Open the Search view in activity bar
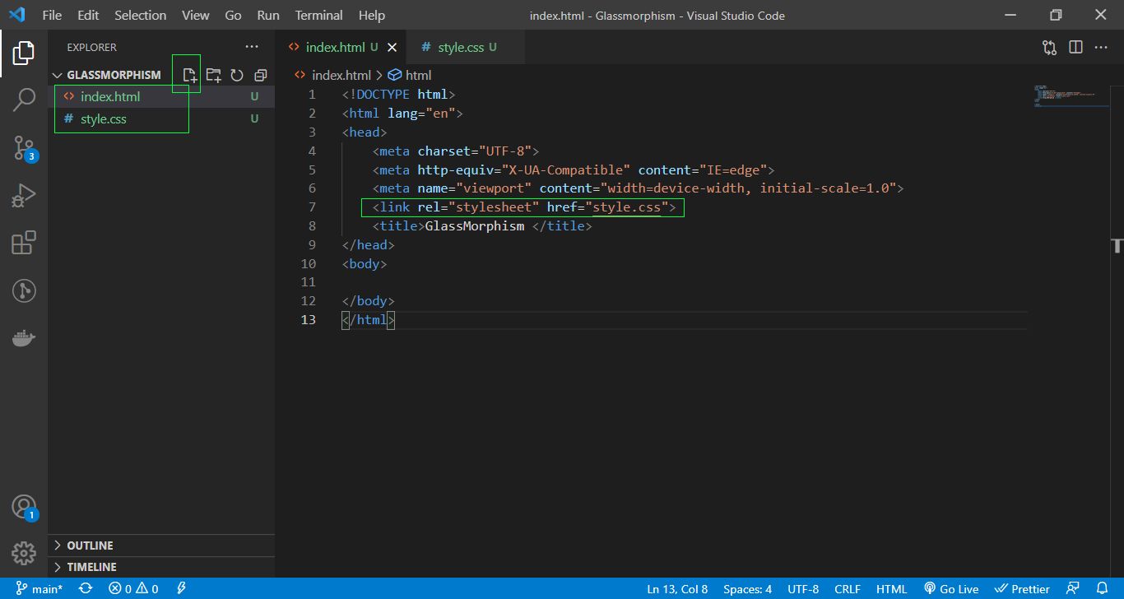Screen dimensions: 1124x599 [23, 100]
